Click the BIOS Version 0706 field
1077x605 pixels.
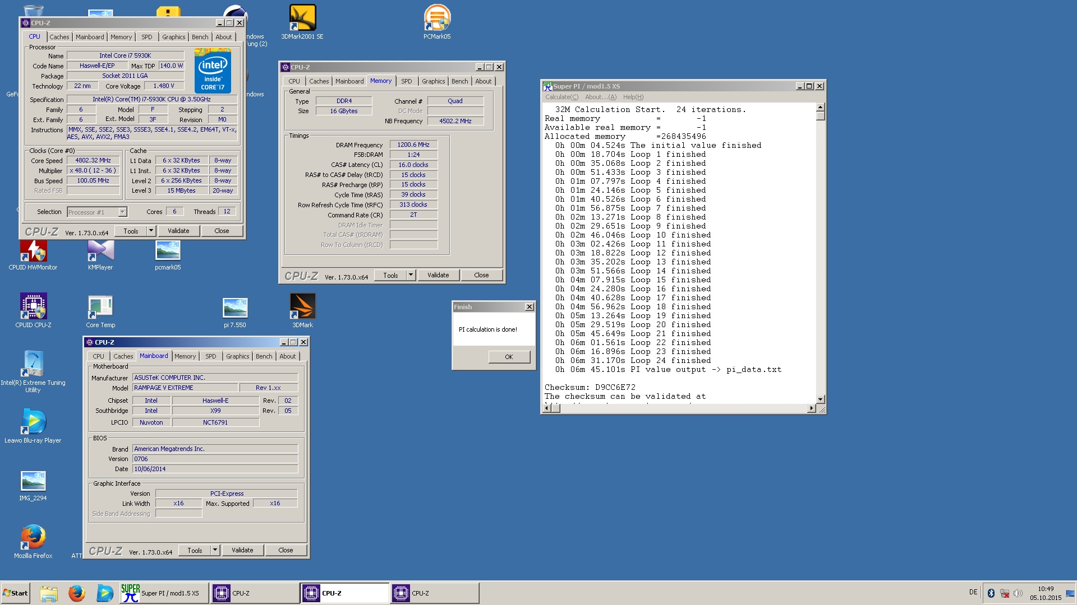[215, 459]
